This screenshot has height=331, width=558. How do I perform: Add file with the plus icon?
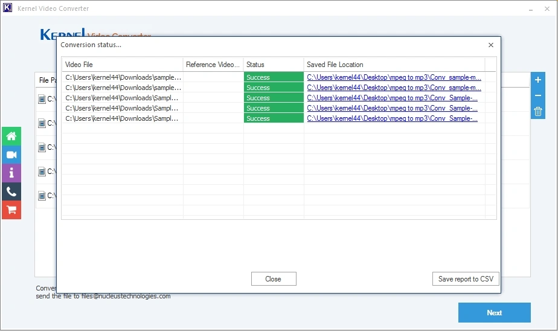(537, 80)
